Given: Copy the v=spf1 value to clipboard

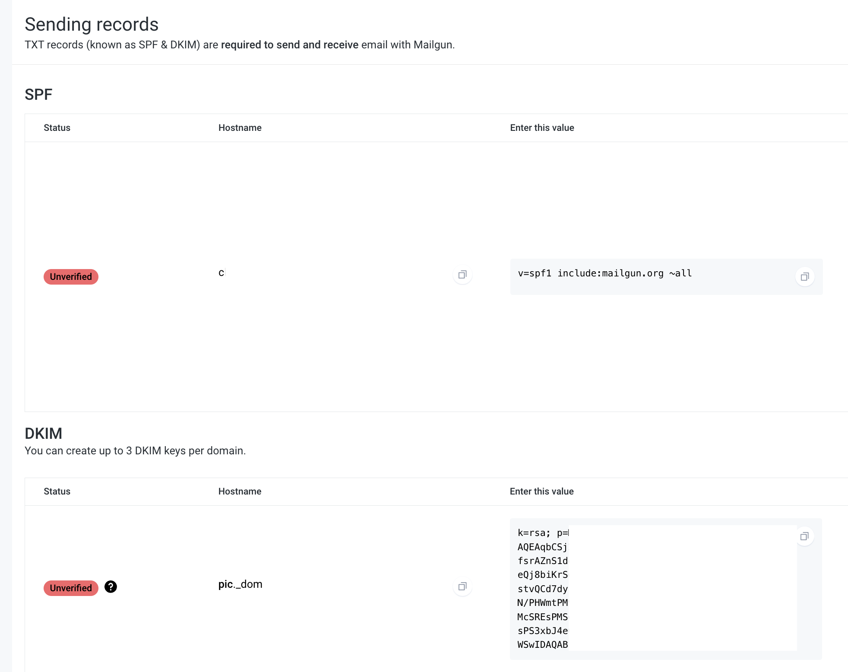Looking at the screenshot, I should pyautogui.click(x=804, y=277).
